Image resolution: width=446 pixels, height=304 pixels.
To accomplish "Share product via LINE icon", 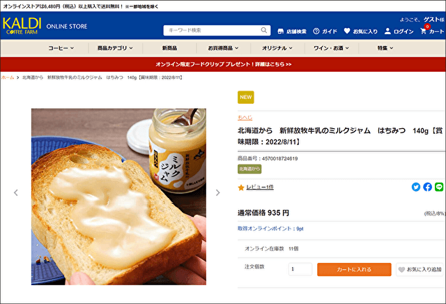I will click(x=439, y=187).
